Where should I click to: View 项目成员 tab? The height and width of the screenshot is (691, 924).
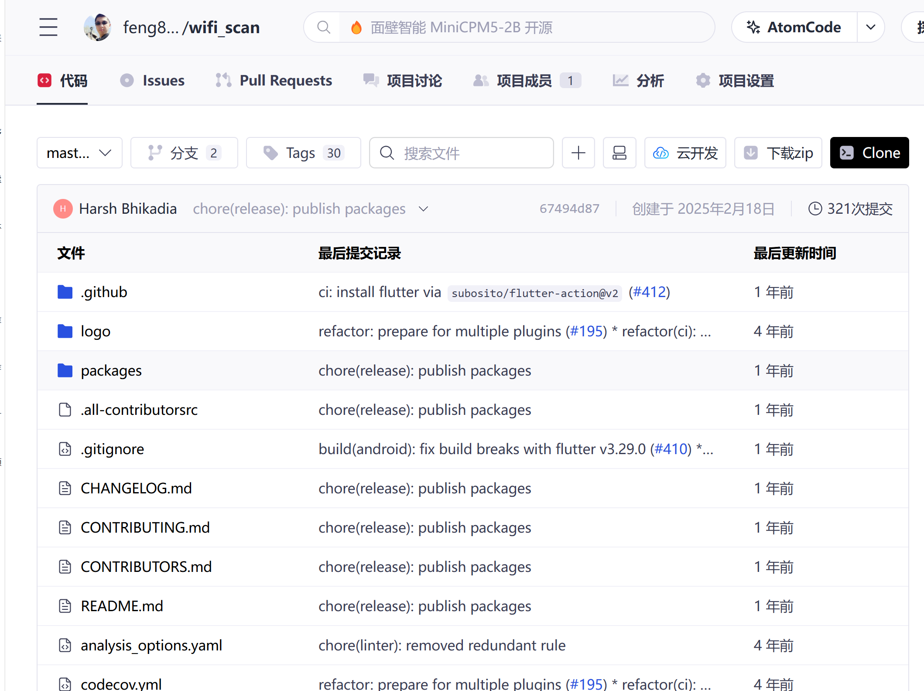click(x=527, y=81)
